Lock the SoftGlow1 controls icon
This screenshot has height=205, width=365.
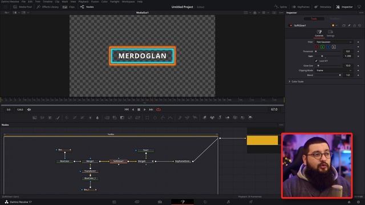click(355, 25)
